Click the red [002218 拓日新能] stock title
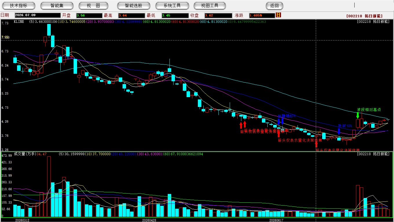 [x=364, y=16]
